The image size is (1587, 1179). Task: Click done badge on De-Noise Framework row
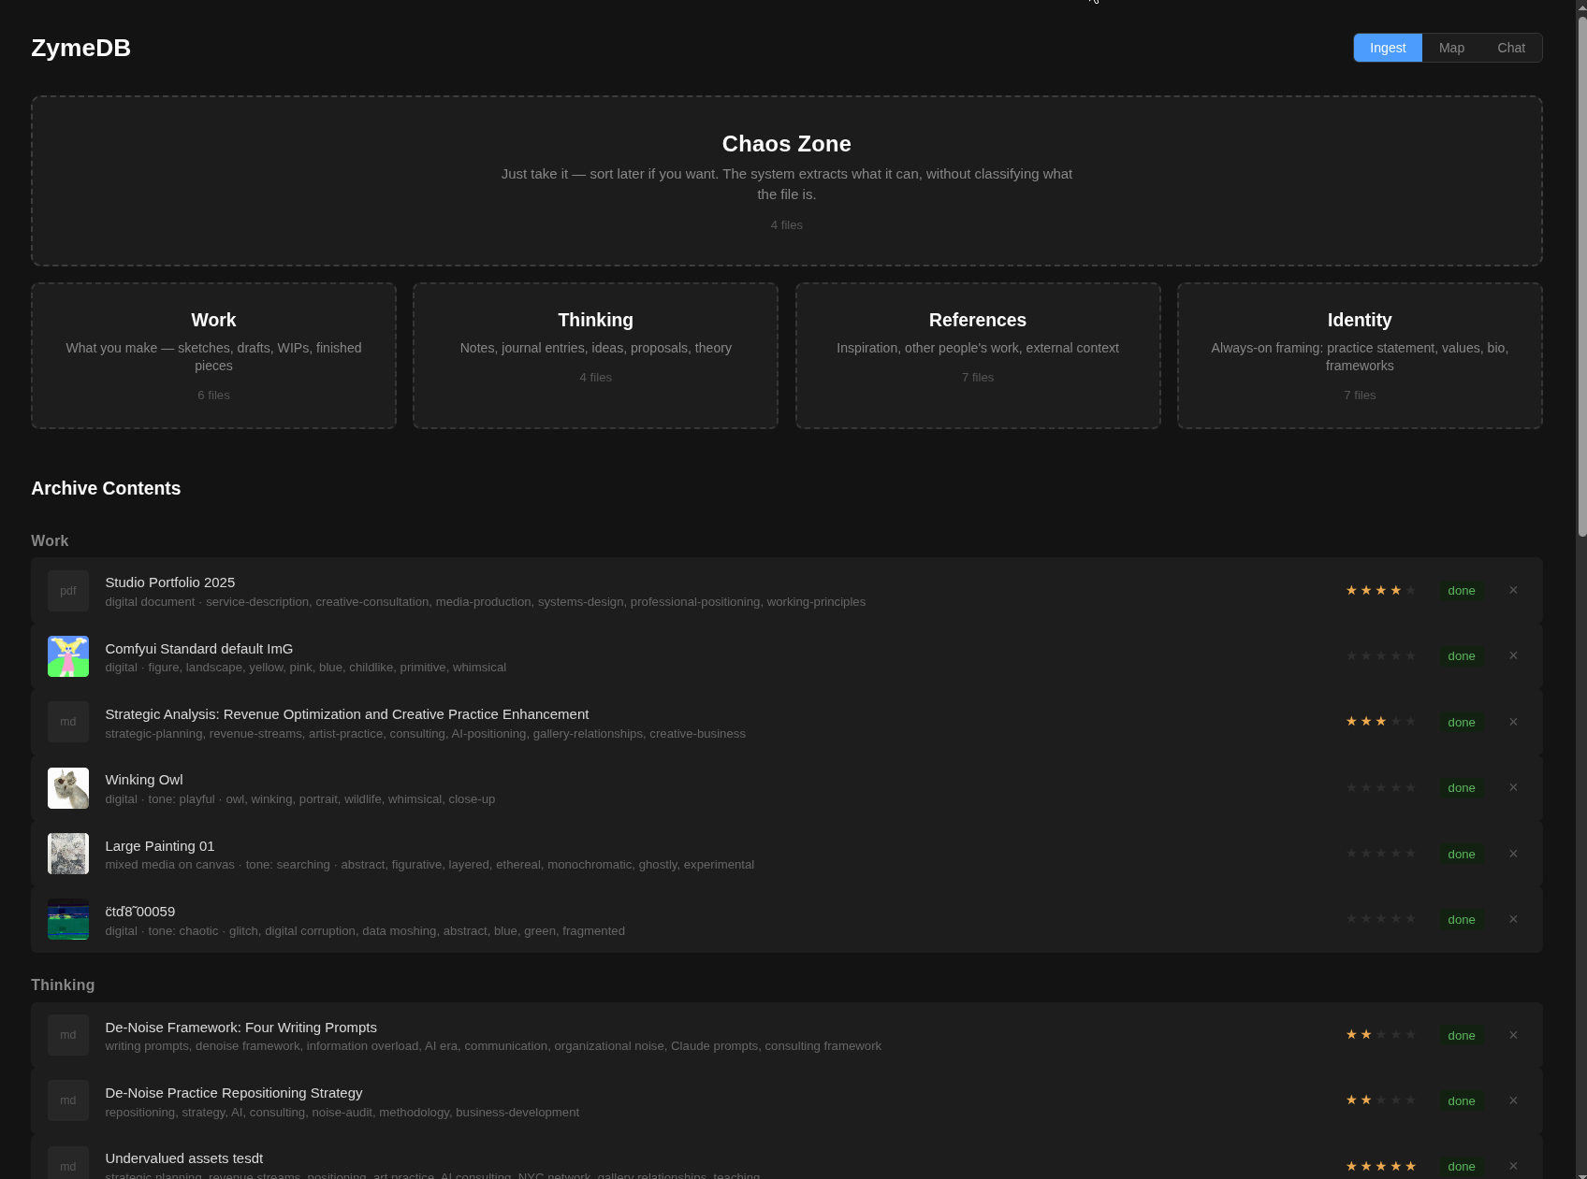tap(1461, 1035)
